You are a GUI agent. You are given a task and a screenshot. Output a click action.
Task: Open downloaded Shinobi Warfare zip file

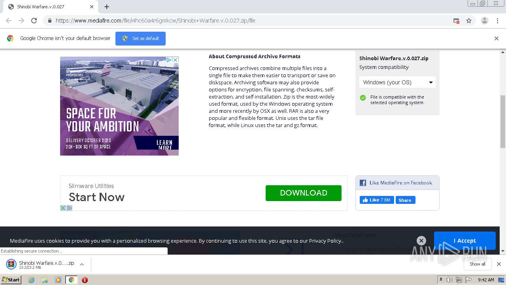click(x=40, y=264)
